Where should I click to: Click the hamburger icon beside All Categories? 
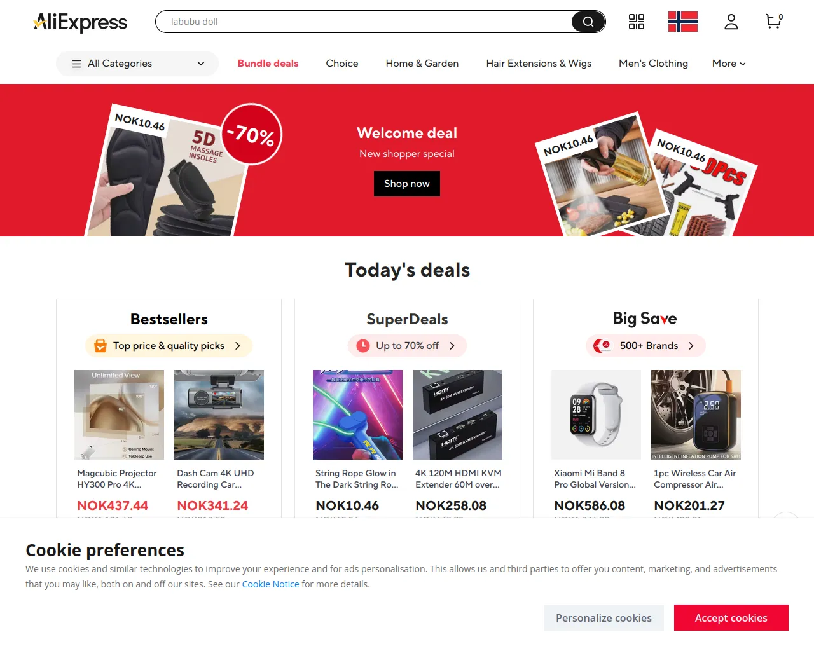[x=76, y=64]
